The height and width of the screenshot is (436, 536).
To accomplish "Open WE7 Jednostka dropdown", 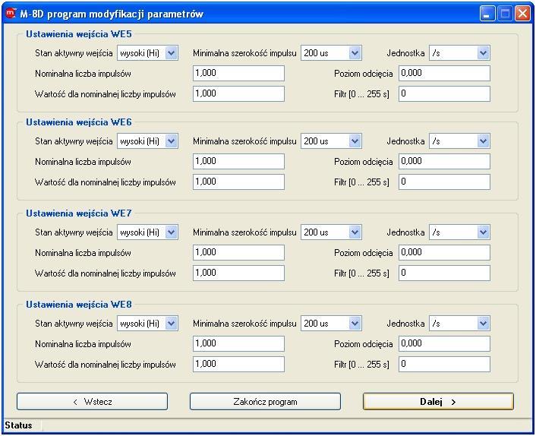I will point(459,232).
